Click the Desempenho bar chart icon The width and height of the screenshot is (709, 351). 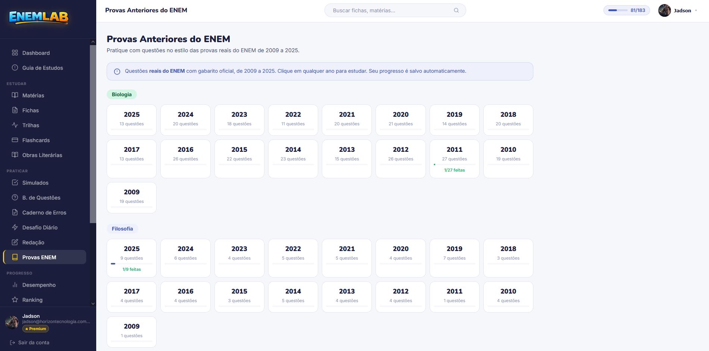tap(15, 285)
